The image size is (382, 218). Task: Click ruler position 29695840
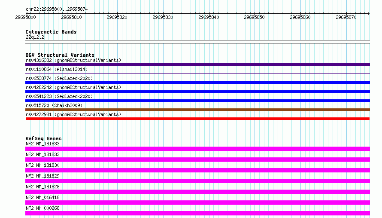pyautogui.click(x=209, y=17)
